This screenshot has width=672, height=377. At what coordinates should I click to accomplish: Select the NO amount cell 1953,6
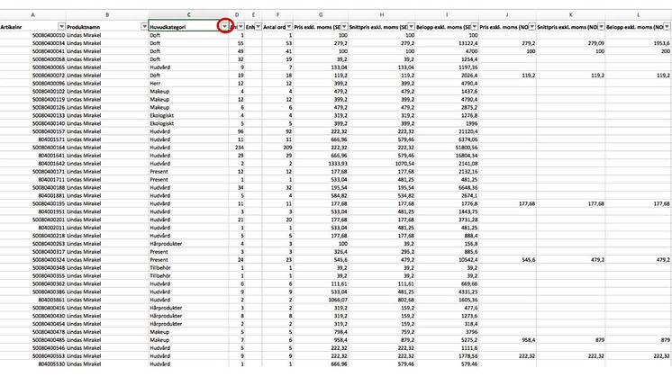pos(639,43)
